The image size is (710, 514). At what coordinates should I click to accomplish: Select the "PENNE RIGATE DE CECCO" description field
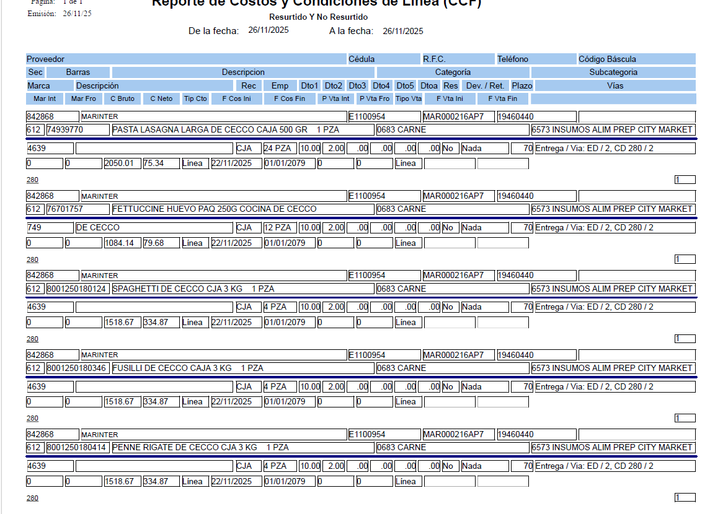click(242, 447)
